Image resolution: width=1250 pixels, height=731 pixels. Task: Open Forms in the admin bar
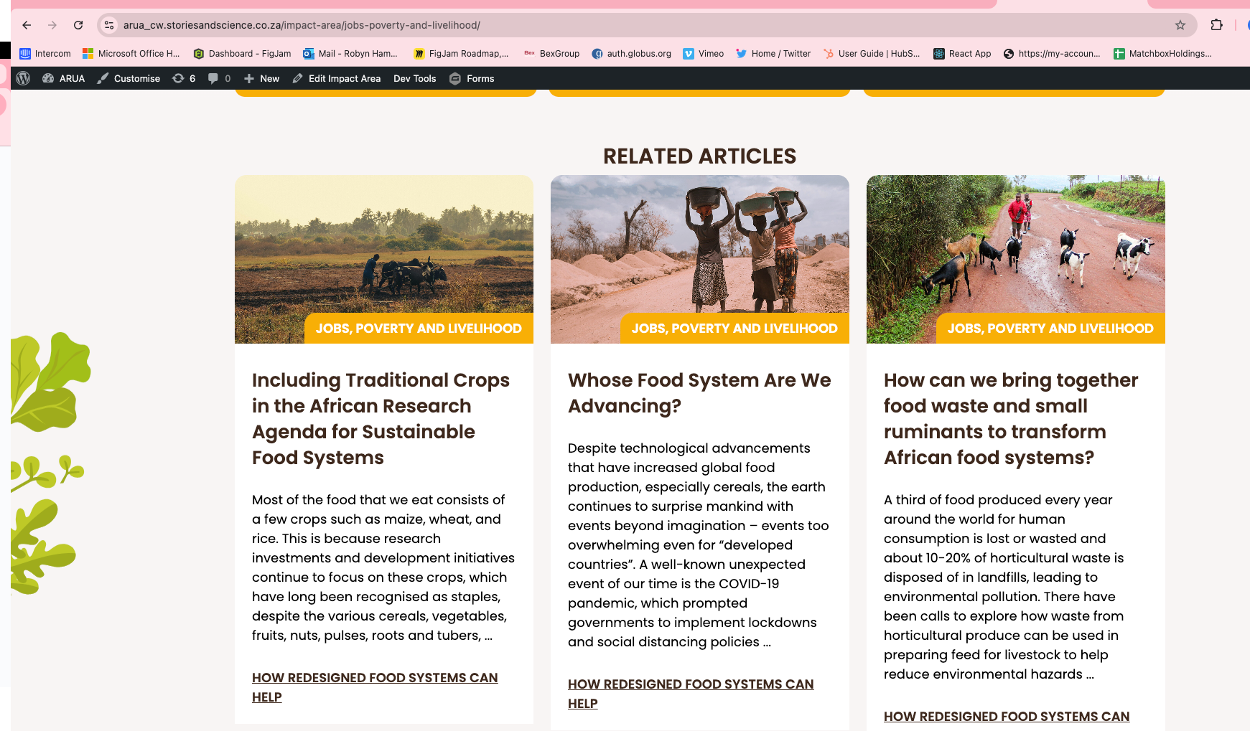coord(472,78)
